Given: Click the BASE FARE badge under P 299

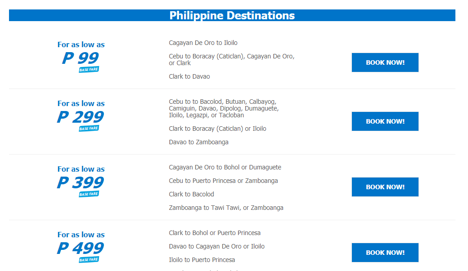Looking at the screenshot, I should (89, 129).
